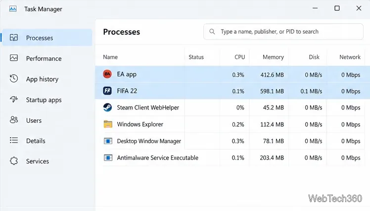This screenshot has width=370, height=211.
Task: Click Windows Explorer's 0 MB/s disk value
Action: point(314,124)
